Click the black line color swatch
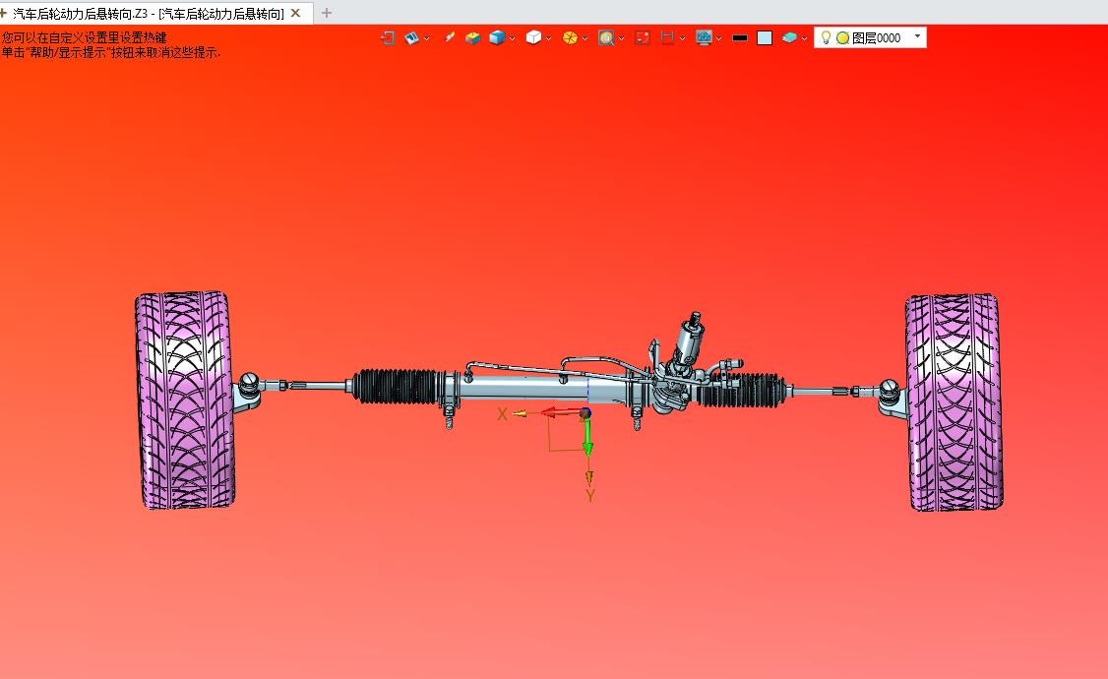Image resolution: width=1108 pixels, height=679 pixels. coord(740,38)
